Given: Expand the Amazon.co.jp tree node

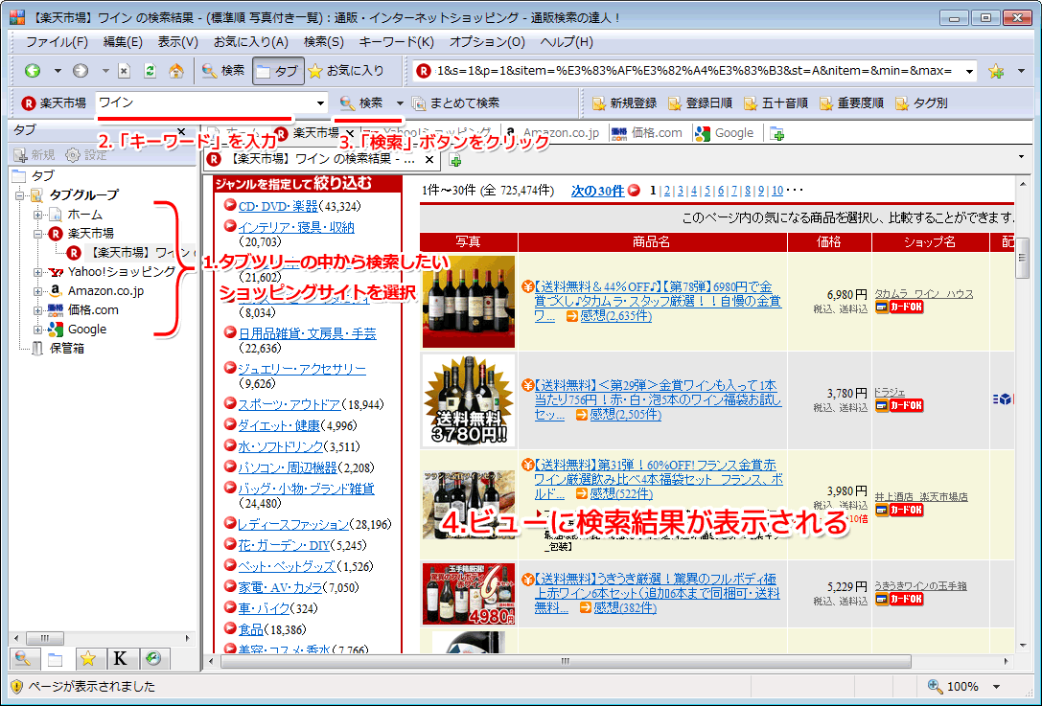Looking at the screenshot, I should (x=38, y=291).
